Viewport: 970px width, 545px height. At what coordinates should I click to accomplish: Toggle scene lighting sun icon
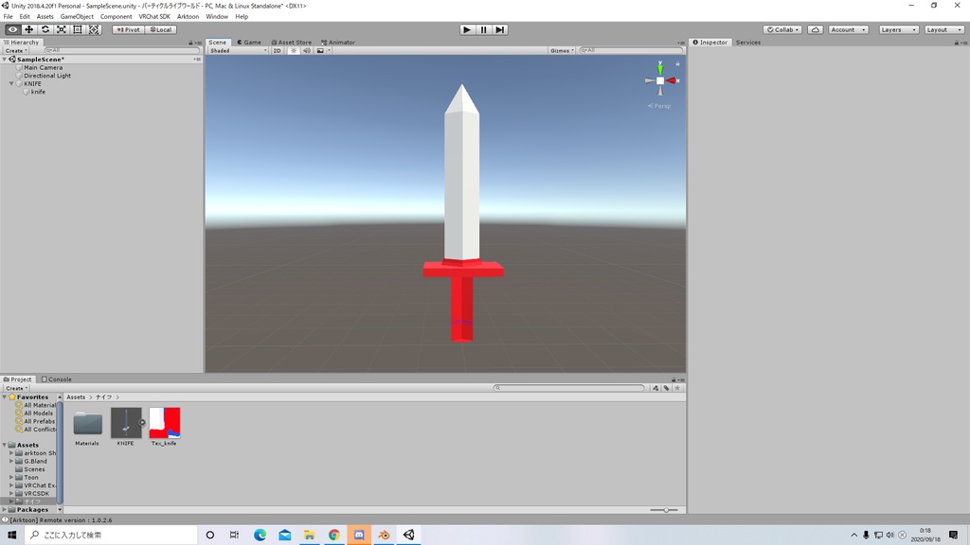coord(294,51)
